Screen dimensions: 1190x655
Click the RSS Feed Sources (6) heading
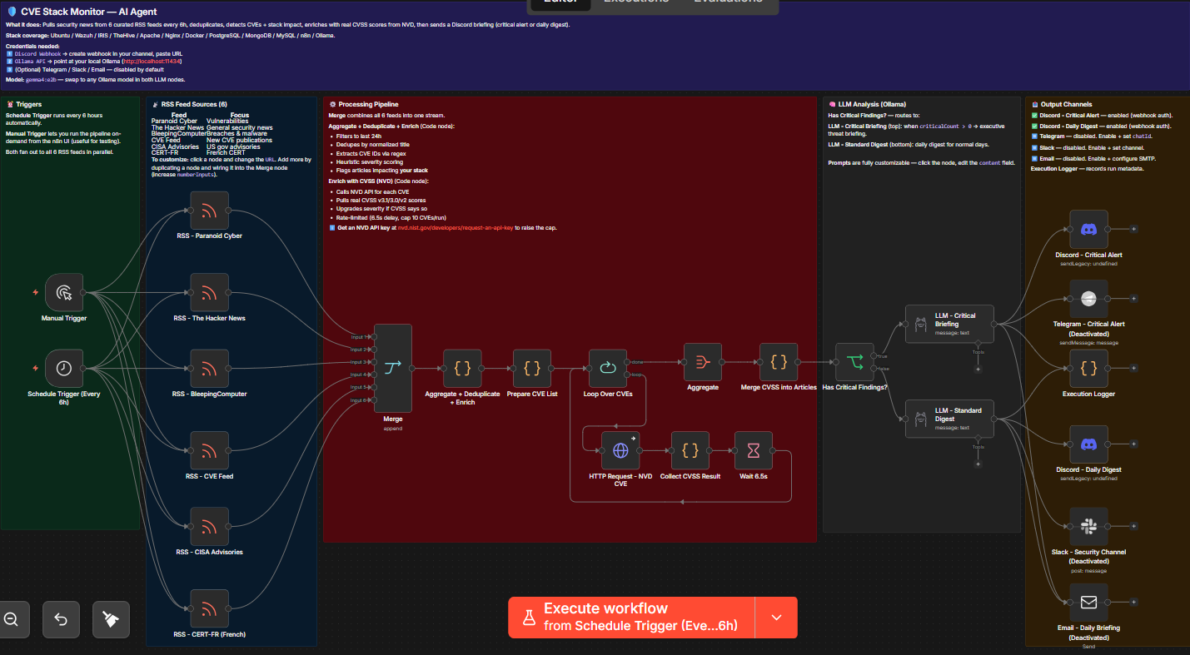[x=195, y=104]
